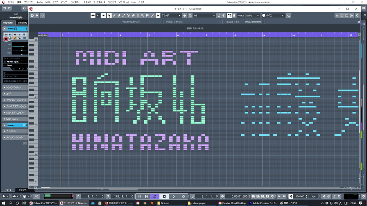Expand MIDI モディファイアー section

pos(15,113)
